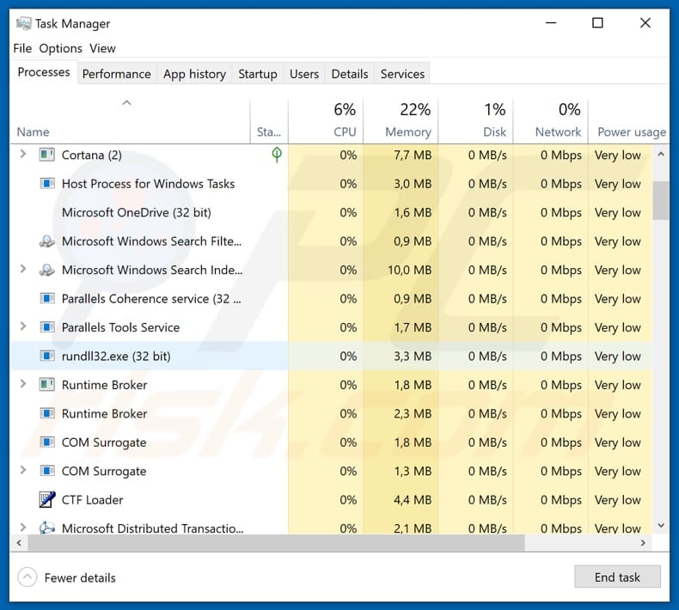This screenshot has width=679, height=610.
Task: Switch to the Startup tab
Action: point(258,74)
